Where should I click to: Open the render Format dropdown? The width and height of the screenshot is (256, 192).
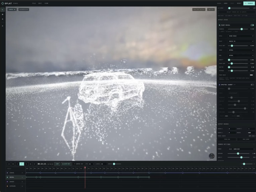click(x=241, y=149)
